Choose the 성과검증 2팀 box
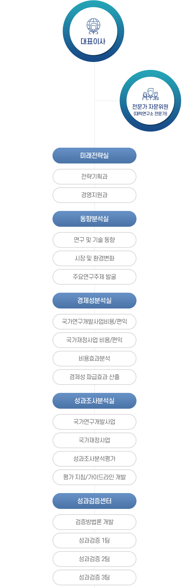 click(x=94, y=559)
